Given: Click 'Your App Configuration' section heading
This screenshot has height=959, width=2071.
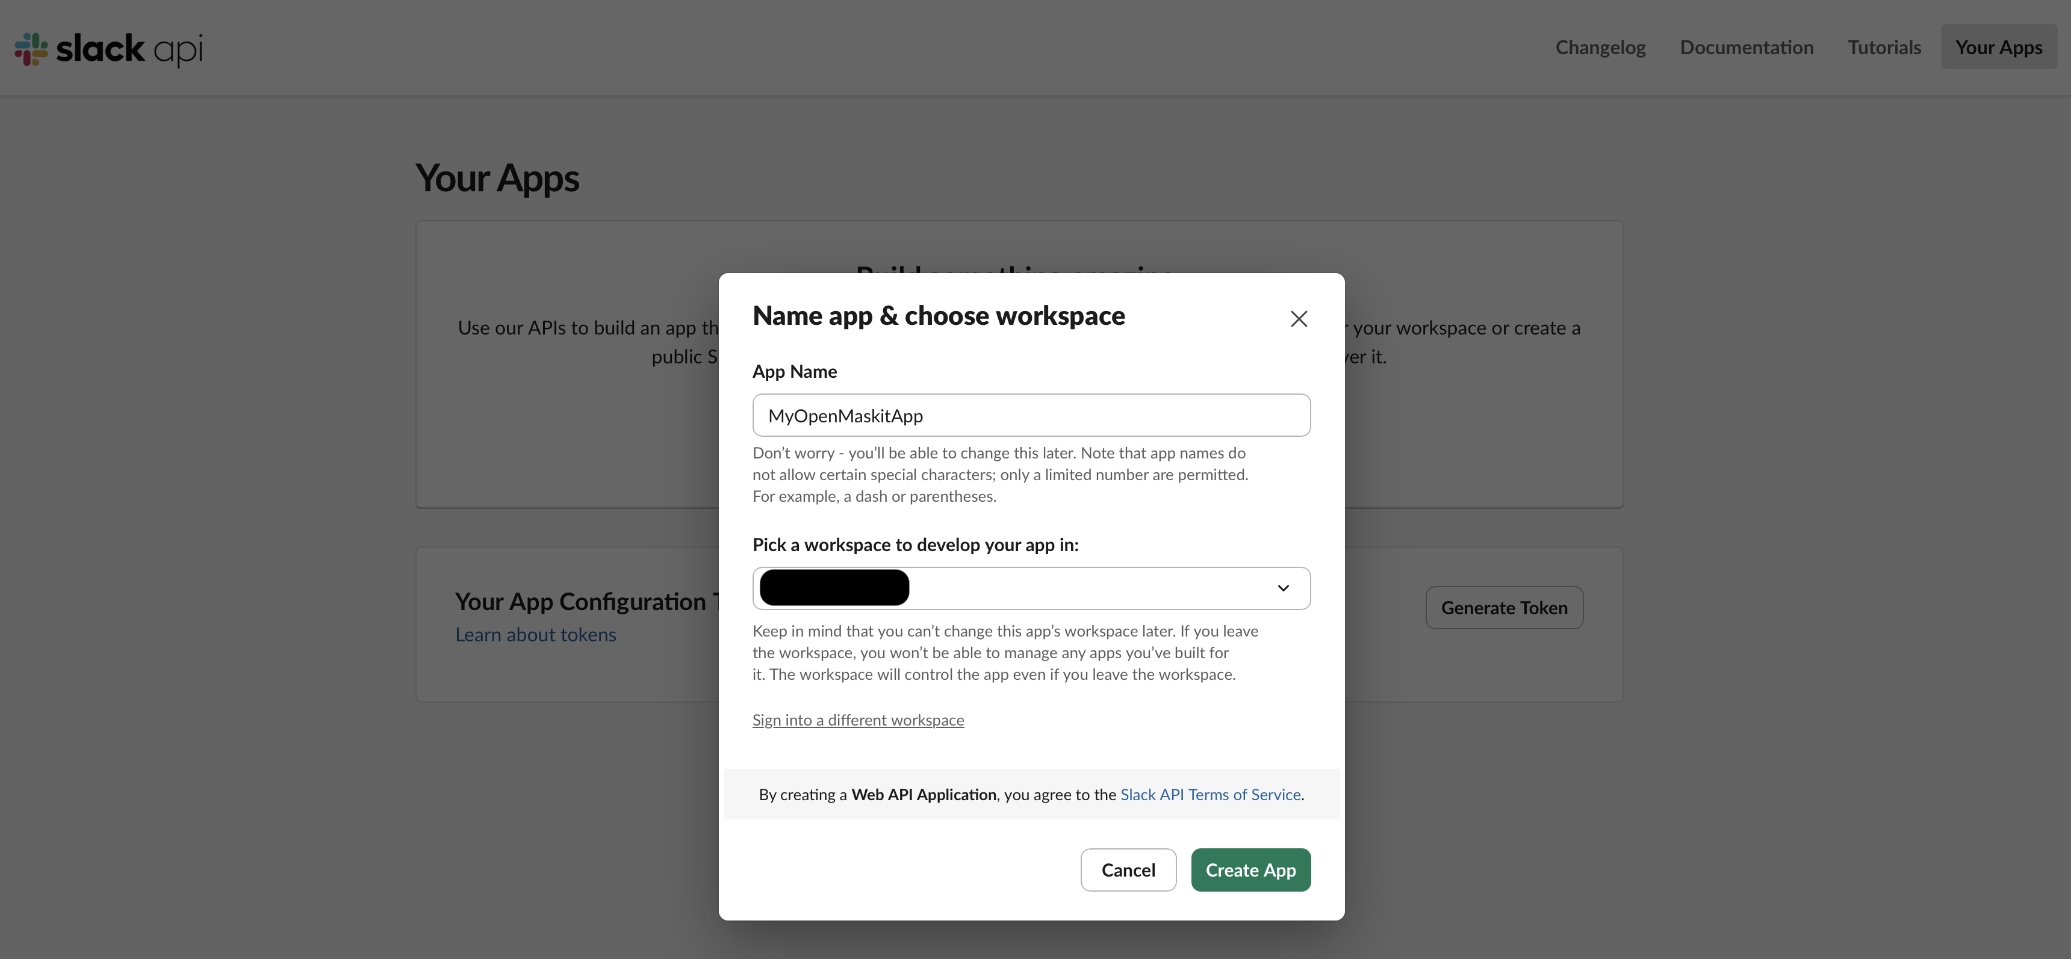Looking at the screenshot, I should [587, 602].
